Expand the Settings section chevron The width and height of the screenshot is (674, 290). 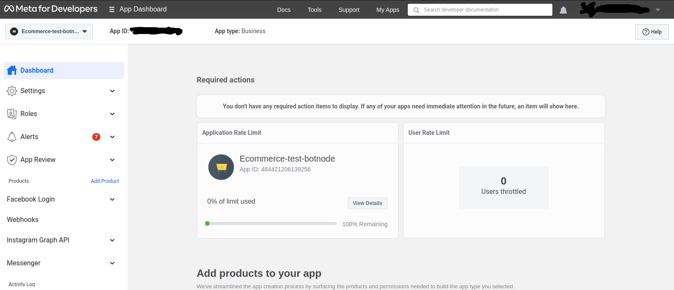(112, 91)
